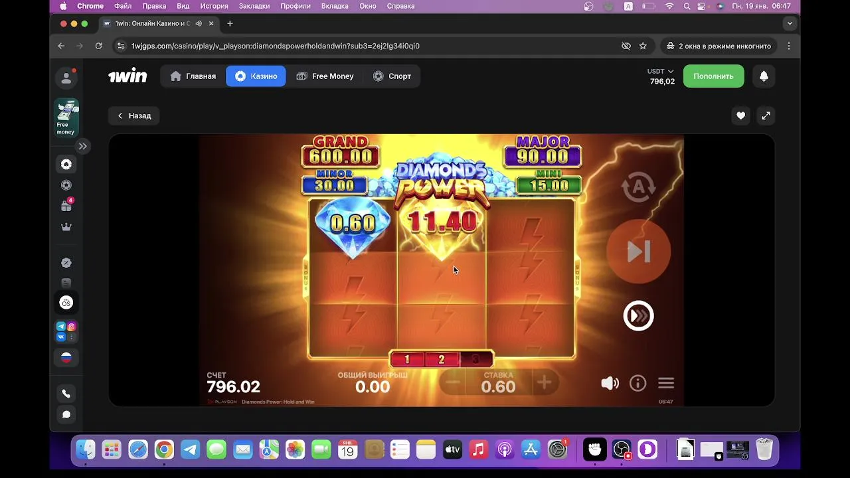Viewport: 850px width, 478px height.
Task: Open the Free Money tab
Action: pyautogui.click(x=325, y=76)
